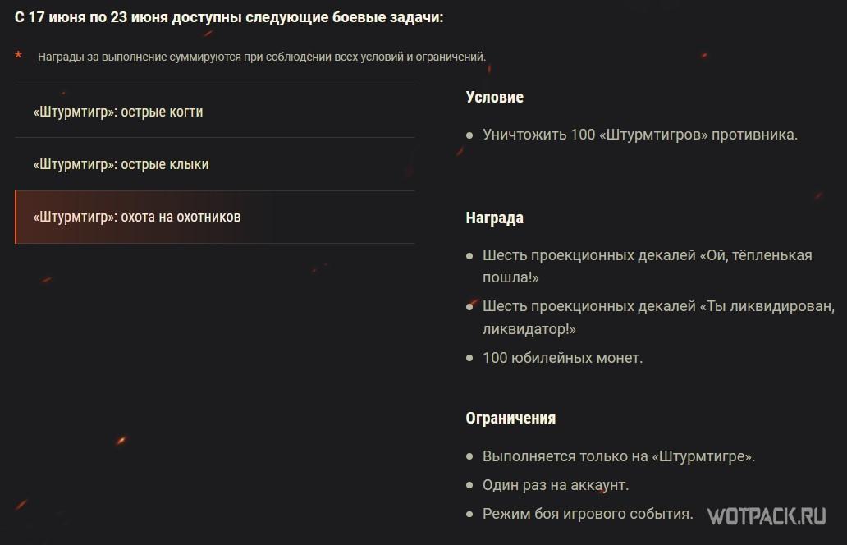Click the bullet dot before «Уничтожить 100»
This screenshot has height=545, width=847.
(469, 135)
